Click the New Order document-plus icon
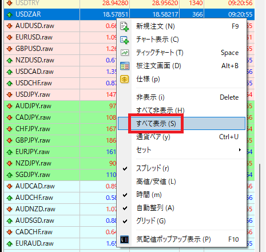The image size is (266, 252). 124,26
